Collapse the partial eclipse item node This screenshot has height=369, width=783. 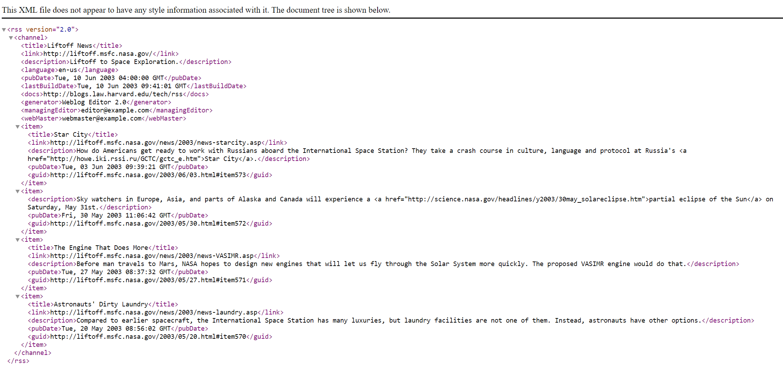tap(18, 192)
